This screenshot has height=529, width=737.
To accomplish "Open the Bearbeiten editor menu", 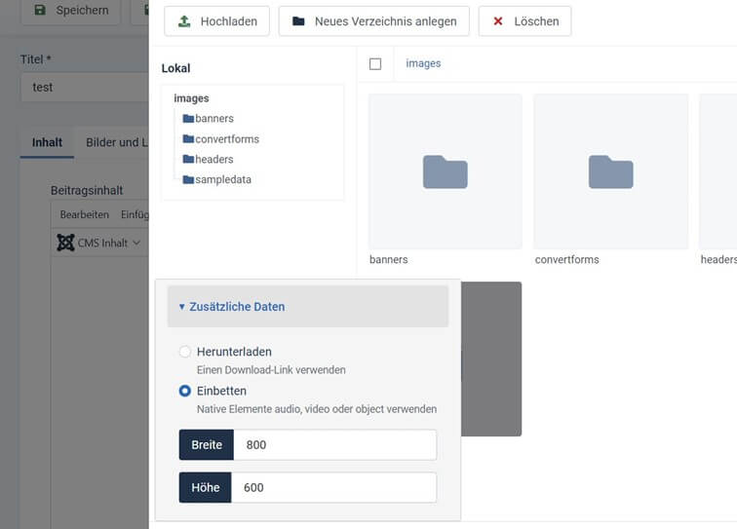I will [x=85, y=214].
